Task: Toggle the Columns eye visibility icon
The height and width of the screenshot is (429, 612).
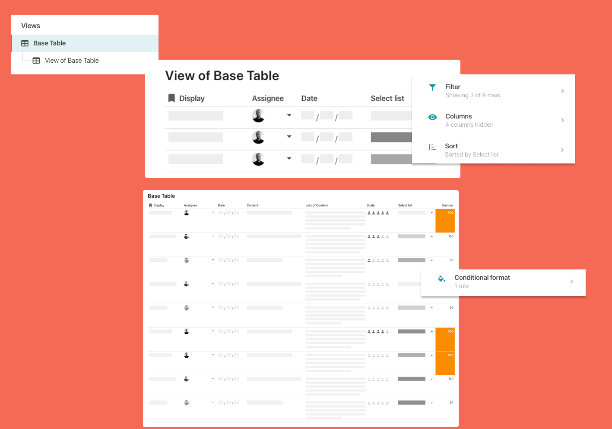Action: (432, 117)
